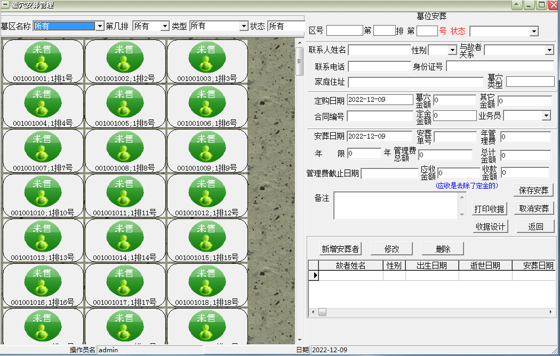The image size is (560, 356).
Task: Focus the 定金金额 input field
Action: point(454,116)
